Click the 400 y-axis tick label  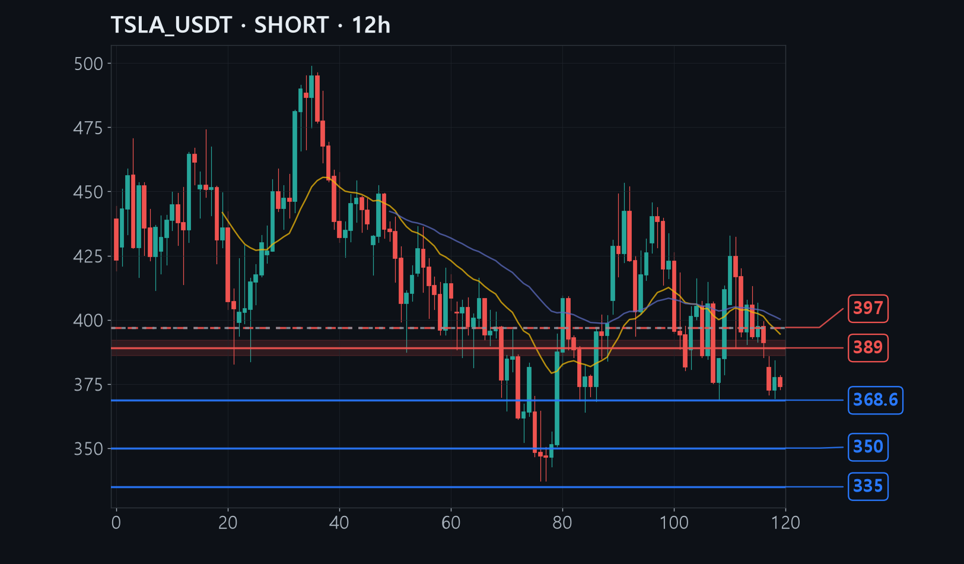[88, 321]
